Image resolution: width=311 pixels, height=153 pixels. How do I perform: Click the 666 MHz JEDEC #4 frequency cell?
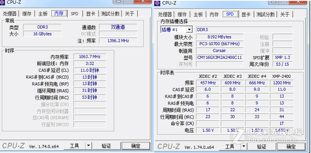click(x=257, y=83)
